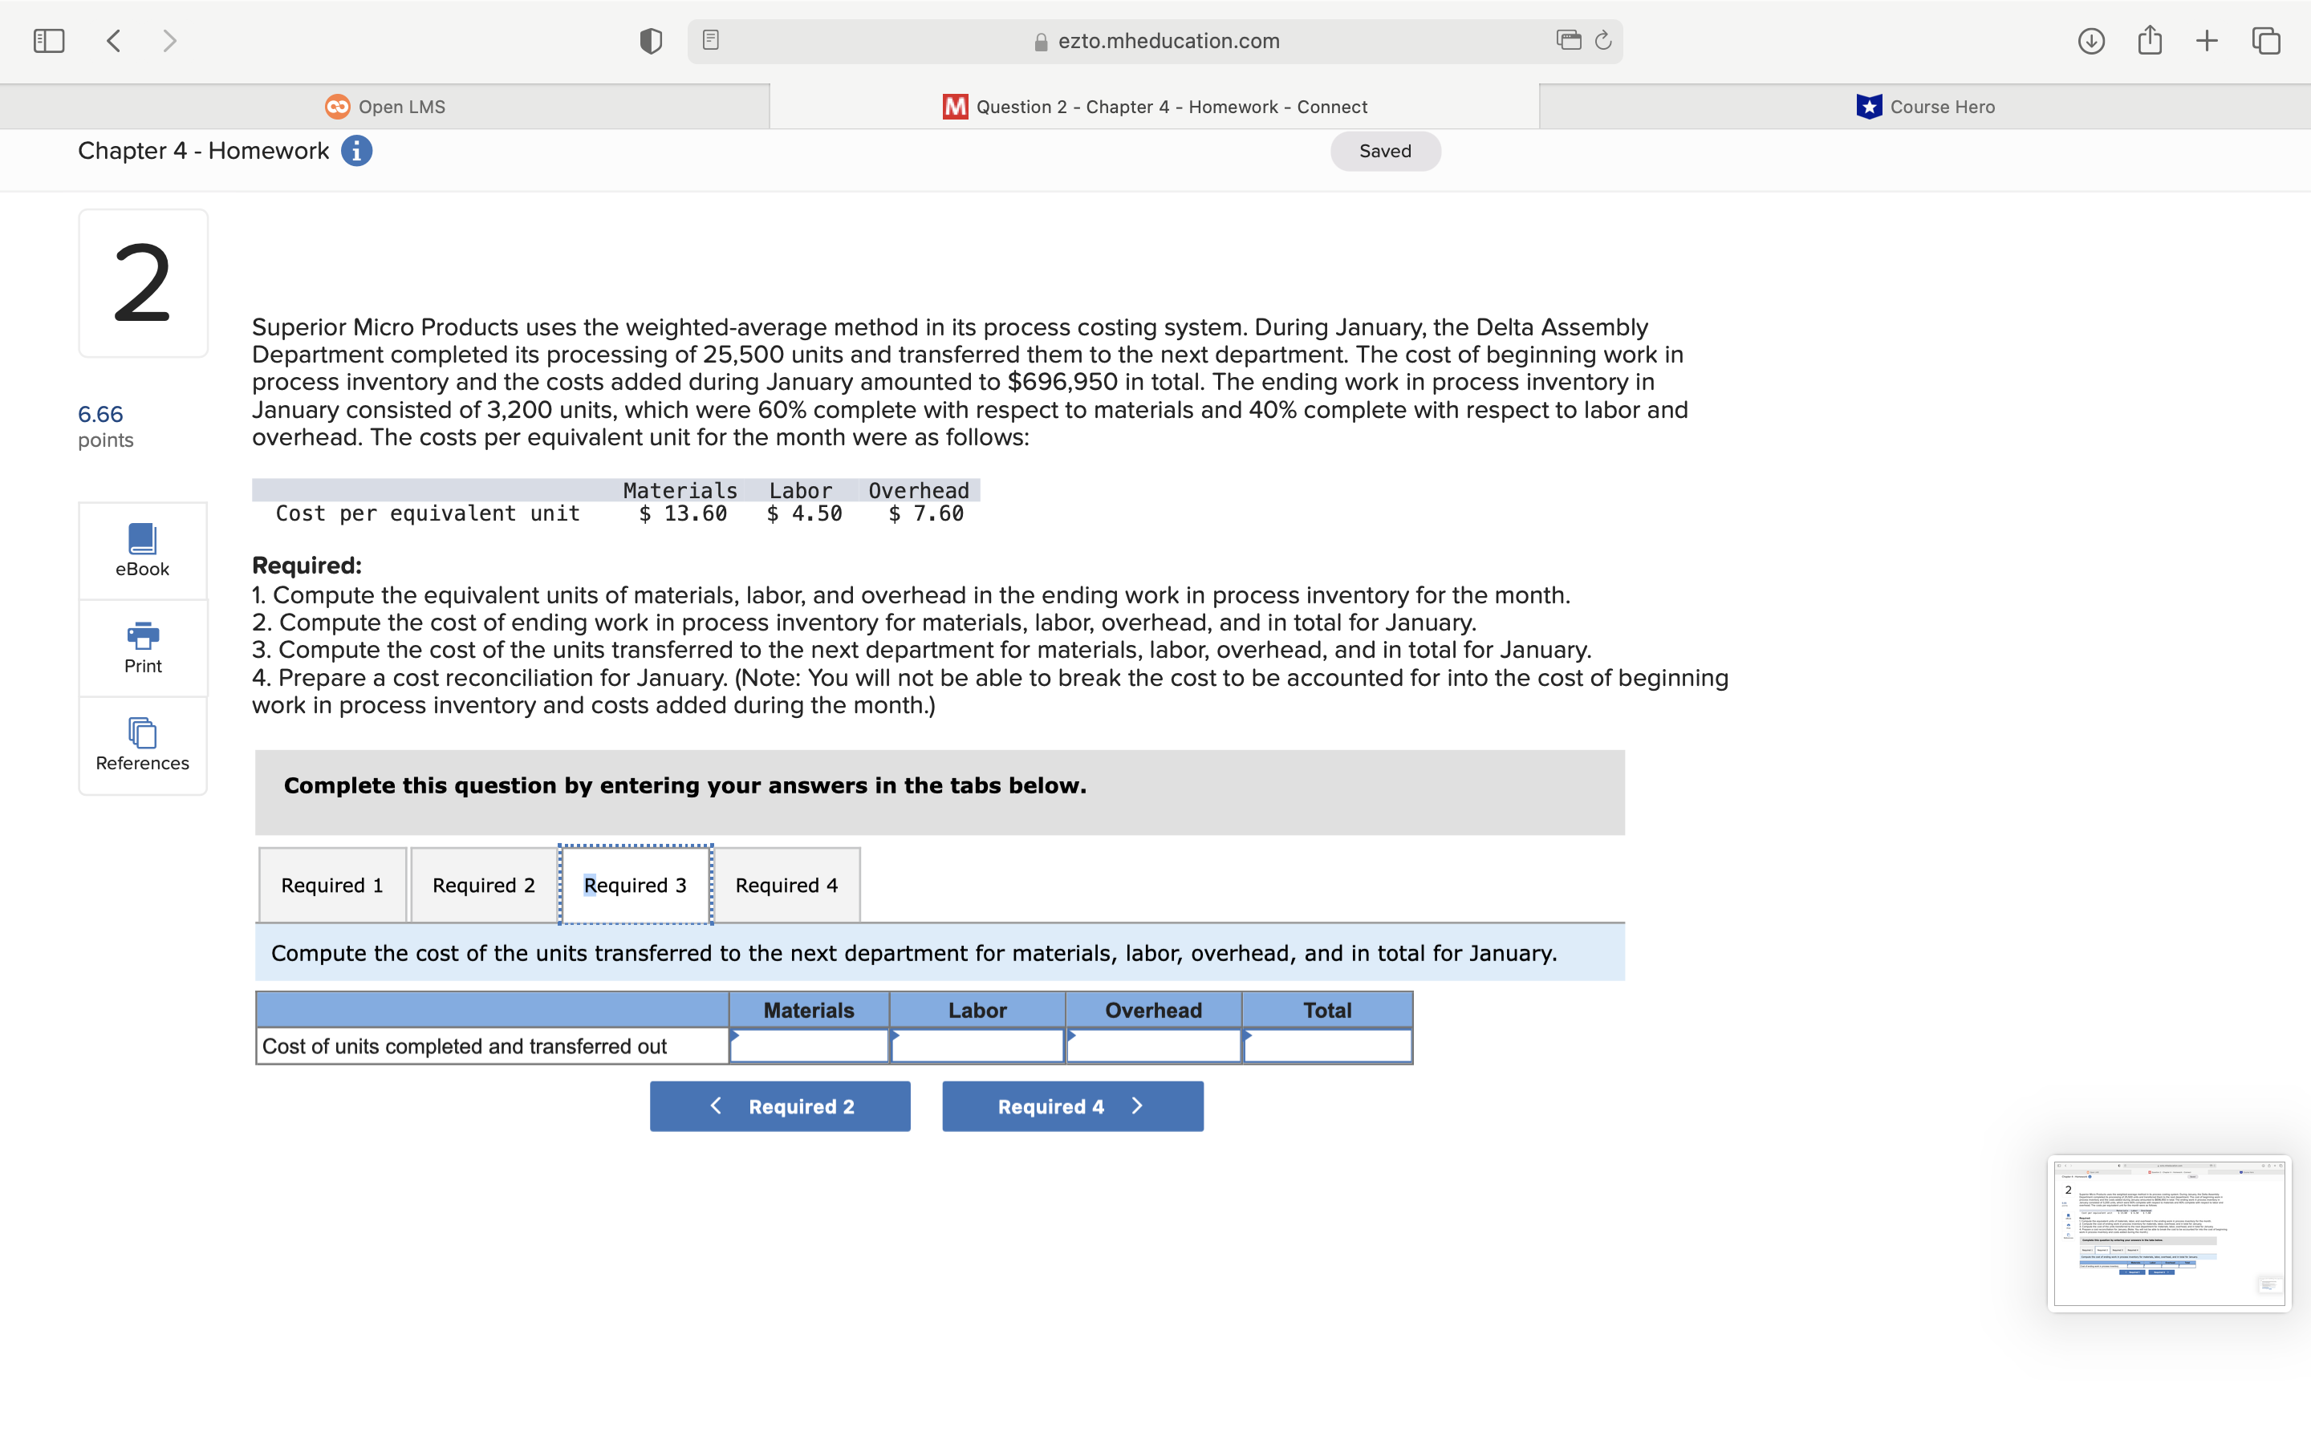Open a new browser tab
This screenshot has width=2311, height=1444.
click(2207, 40)
